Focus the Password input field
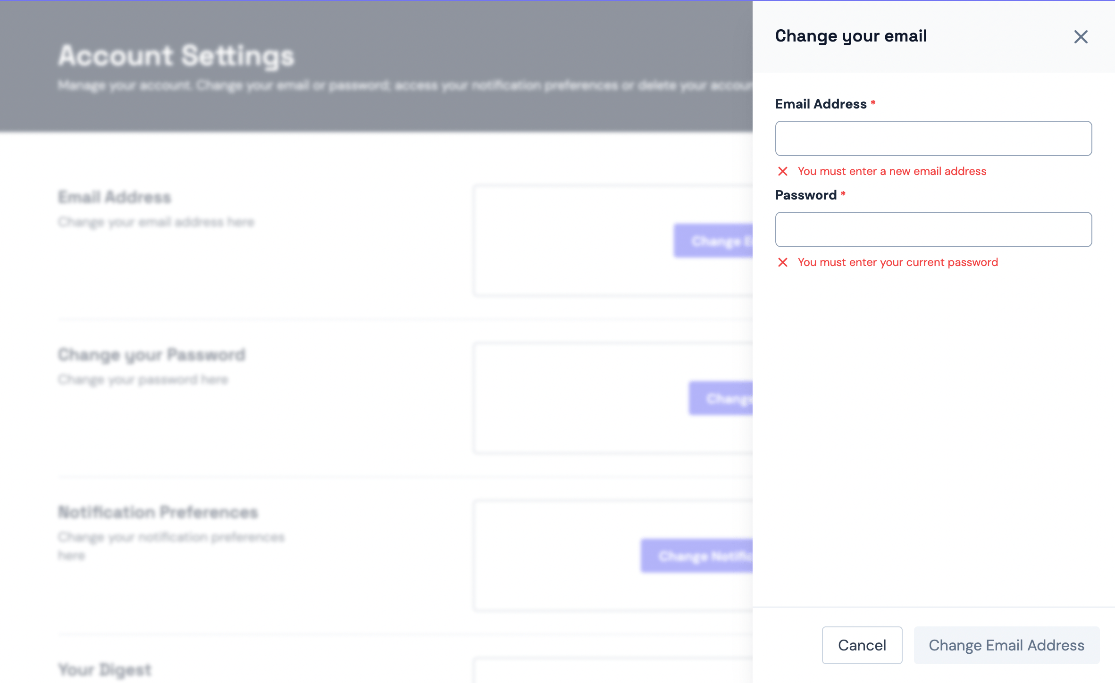The width and height of the screenshot is (1115, 683). point(933,230)
